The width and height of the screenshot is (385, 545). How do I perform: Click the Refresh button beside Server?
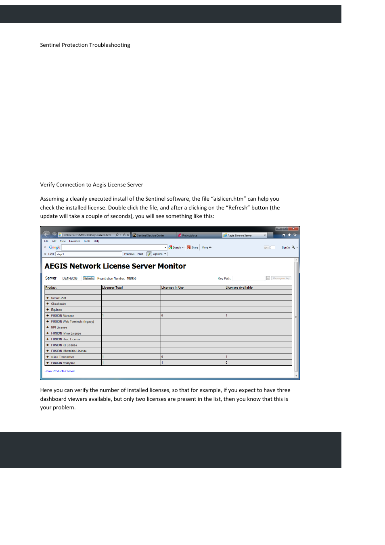(x=88, y=278)
